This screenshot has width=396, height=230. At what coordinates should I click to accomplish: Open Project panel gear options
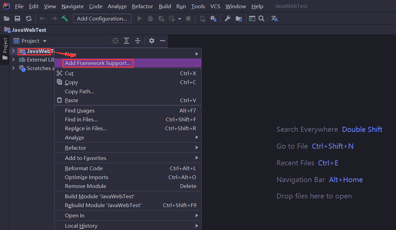[152, 41]
